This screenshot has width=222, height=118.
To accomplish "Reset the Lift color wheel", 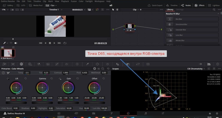I will [25, 78].
